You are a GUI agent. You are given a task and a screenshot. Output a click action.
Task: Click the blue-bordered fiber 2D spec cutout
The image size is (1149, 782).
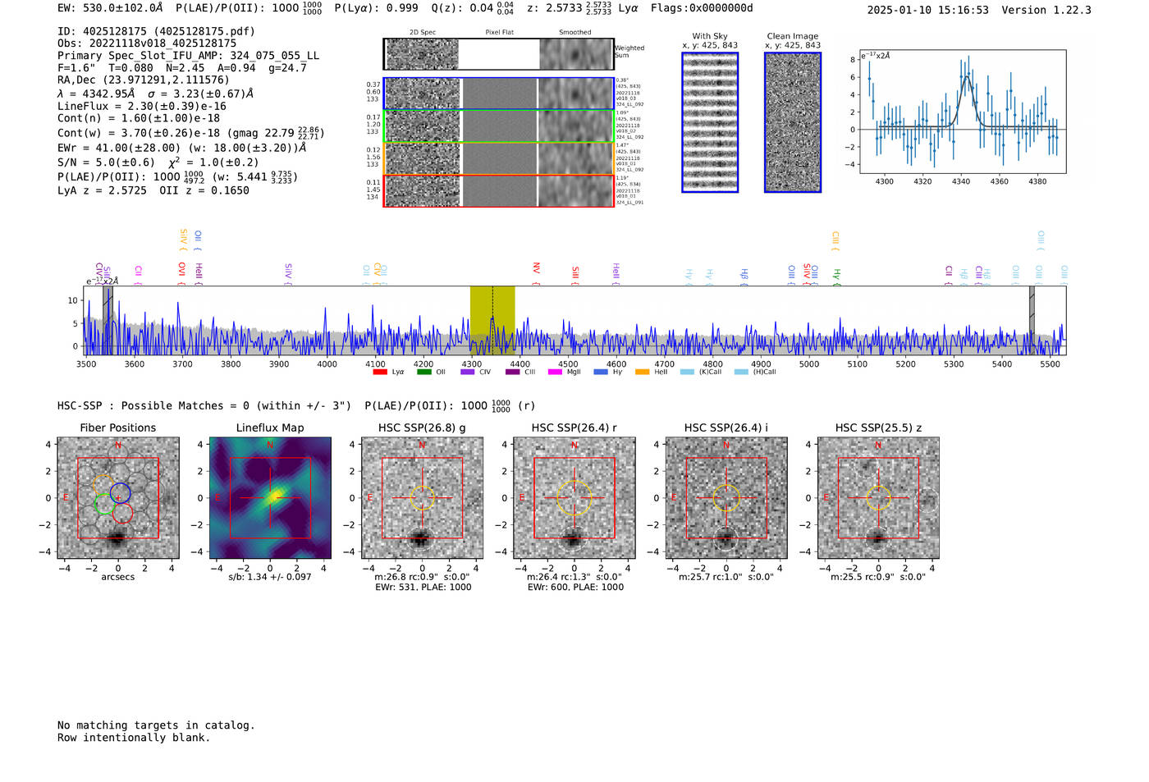click(499, 94)
